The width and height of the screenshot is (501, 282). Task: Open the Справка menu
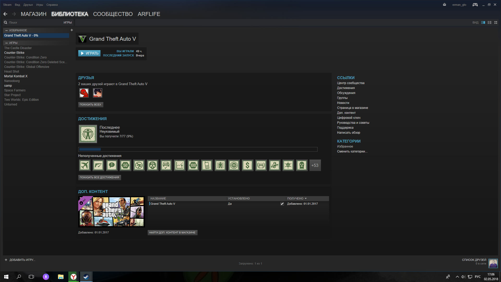coord(52,5)
